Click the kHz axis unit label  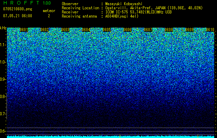pyautogui.click(x=3, y=28)
